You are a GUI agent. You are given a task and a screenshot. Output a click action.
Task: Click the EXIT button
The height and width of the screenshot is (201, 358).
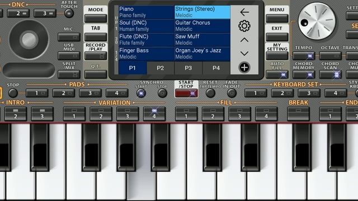(277, 37)
